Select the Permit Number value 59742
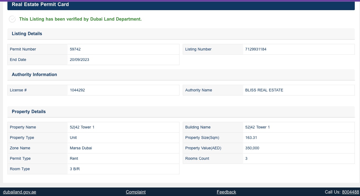 [75, 49]
